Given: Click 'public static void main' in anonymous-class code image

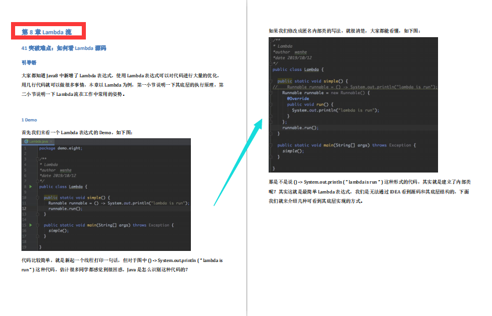Looking at the screenshot, I should (x=305, y=145).
